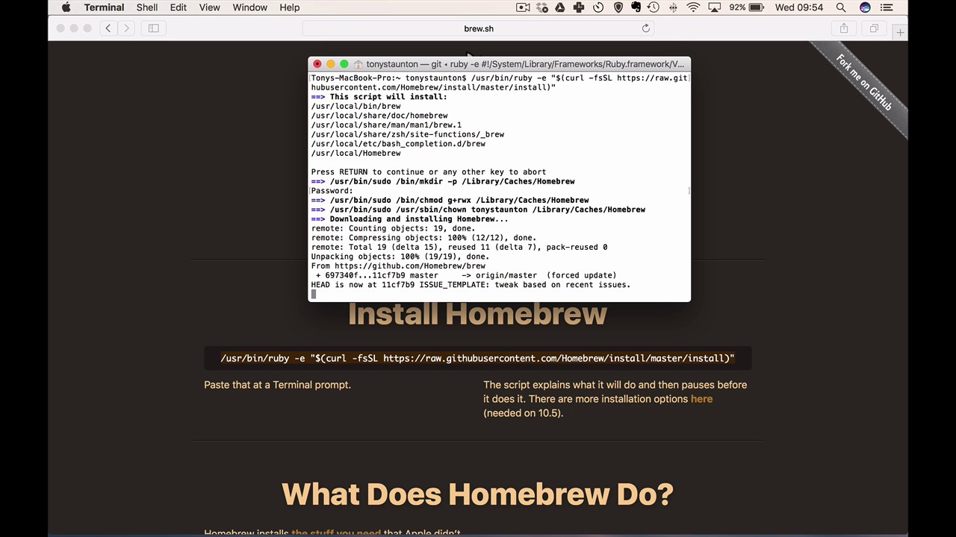Click 'Unpacking objects: 100% (19/19), done.' line
The width and height of the screenshot is (956, 537).
[x=400, y=257]
